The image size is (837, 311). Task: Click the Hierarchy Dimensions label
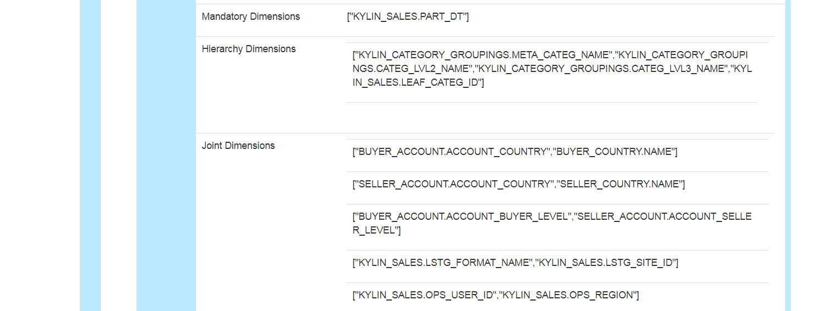249,49
